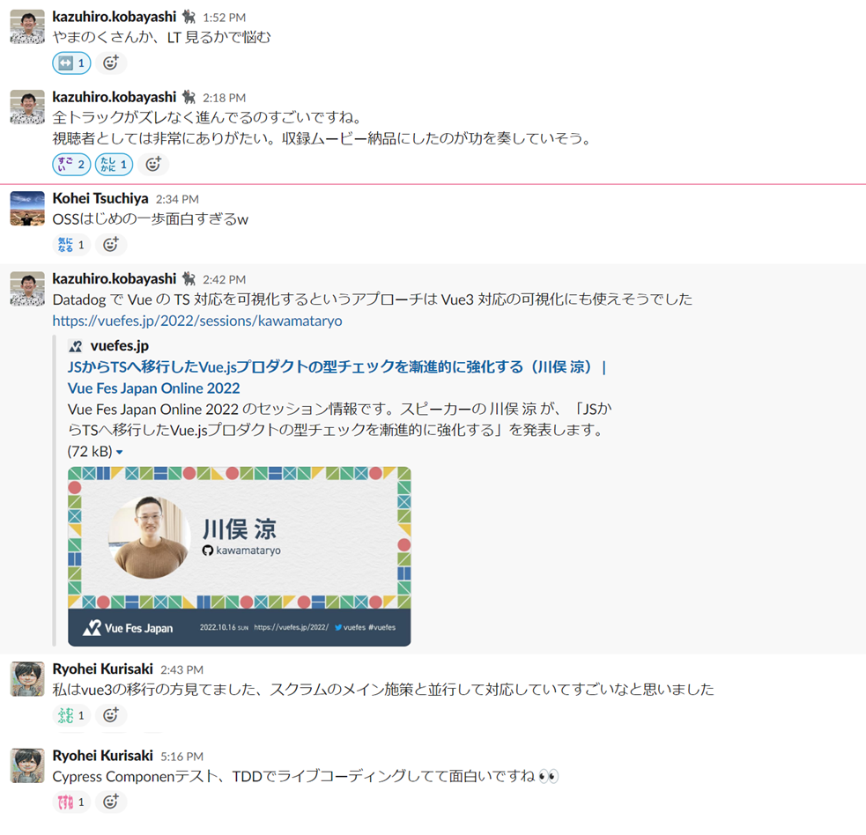Open the 川俣 涼 Vue Fes preview image
The height and width of the screenshot is (835, 866).
239,557
